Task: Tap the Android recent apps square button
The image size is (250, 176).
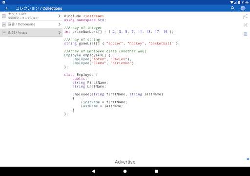Action: (157, 171)
